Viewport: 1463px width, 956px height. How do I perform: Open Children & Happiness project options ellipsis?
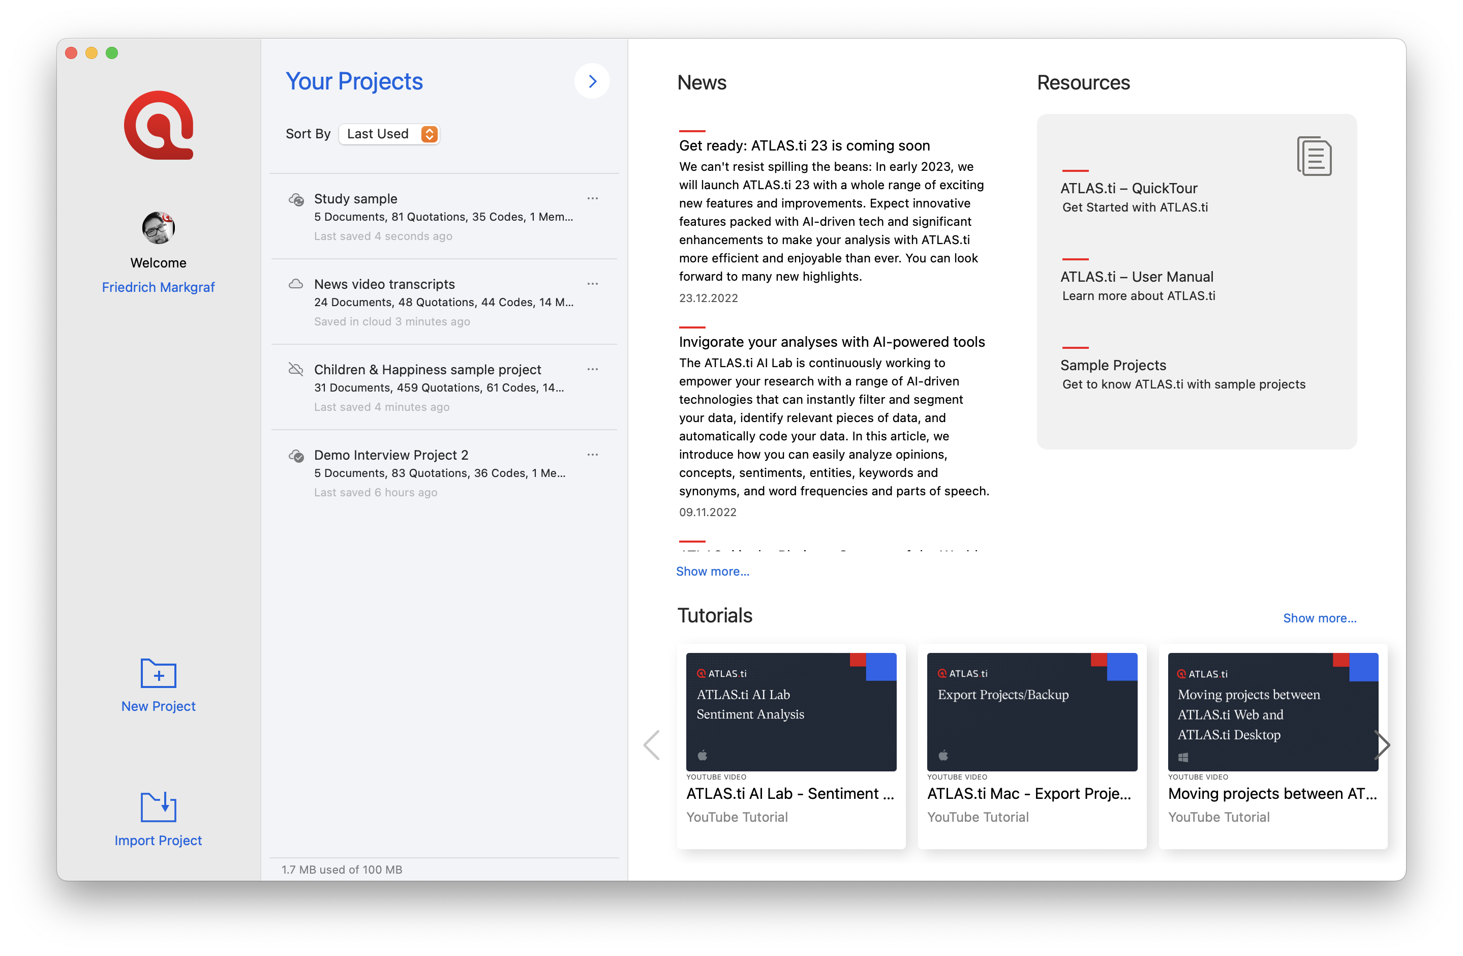click(x=593, y=369)
